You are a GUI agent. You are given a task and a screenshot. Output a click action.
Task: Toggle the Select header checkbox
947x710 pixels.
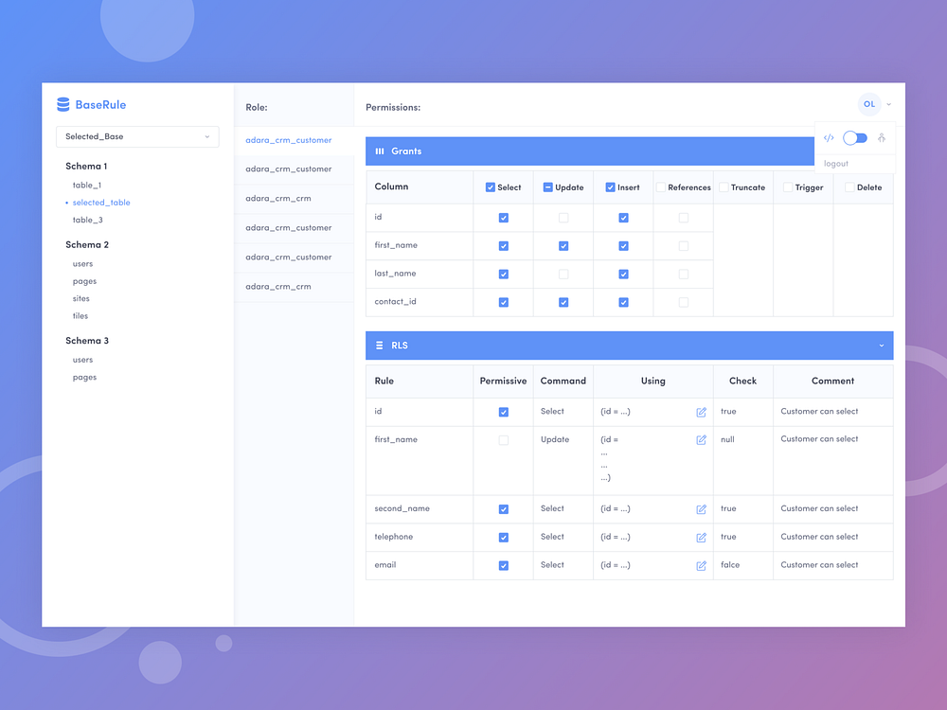coord(491,187)
